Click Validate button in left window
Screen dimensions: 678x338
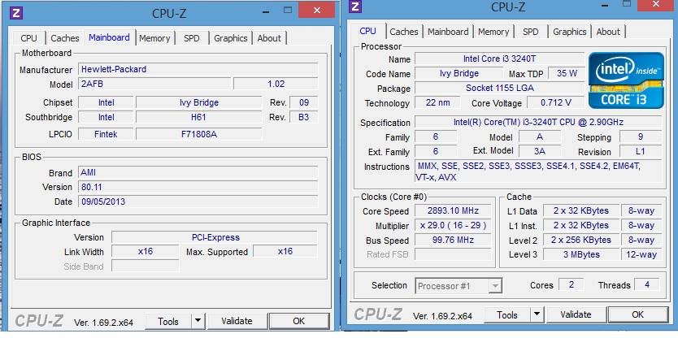(x=237, y=321)
